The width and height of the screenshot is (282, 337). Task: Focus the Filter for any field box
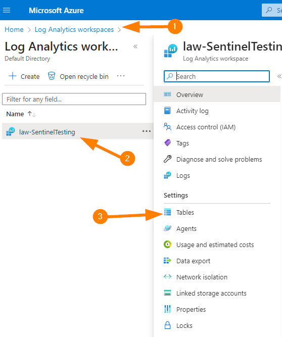coord(74,99)
